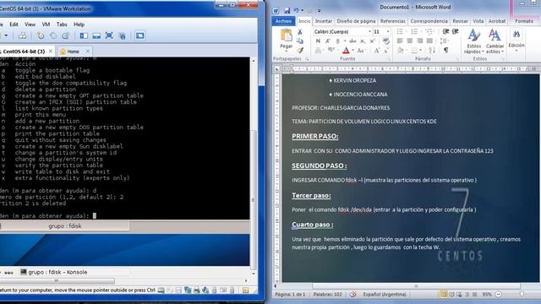Click the numbered list icon in Párrafo
This screenshot has width=541, height=304.
[414, 32]
